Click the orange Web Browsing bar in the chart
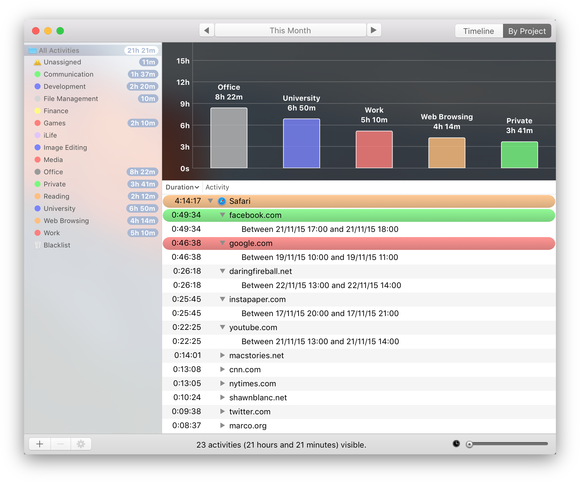 tap(447, 153)
